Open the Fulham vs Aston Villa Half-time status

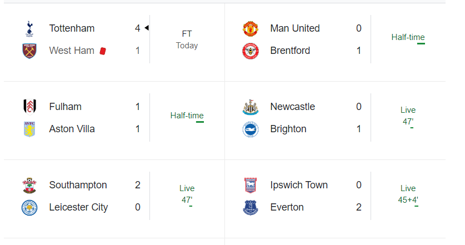coord(187,116)
